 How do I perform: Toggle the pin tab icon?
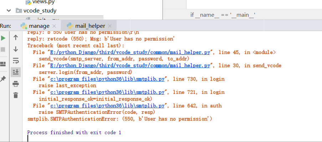click(3, 79)
